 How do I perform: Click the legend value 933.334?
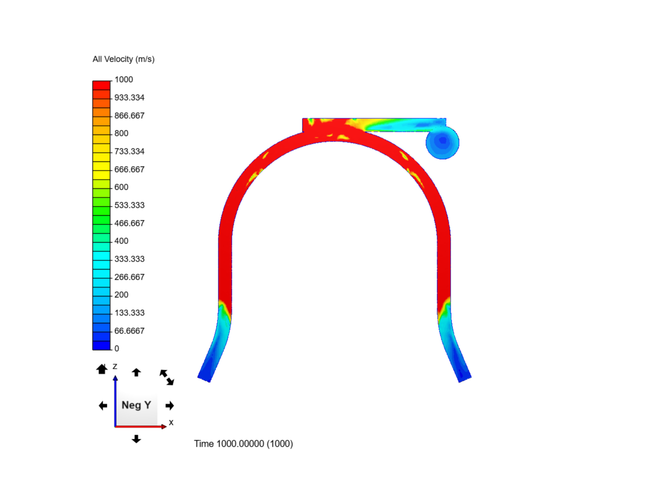click(130, 97)
